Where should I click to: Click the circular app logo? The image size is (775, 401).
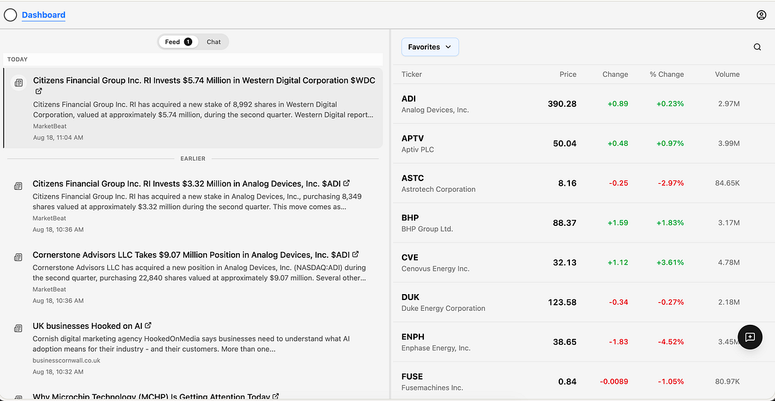[x=10, y=15]
